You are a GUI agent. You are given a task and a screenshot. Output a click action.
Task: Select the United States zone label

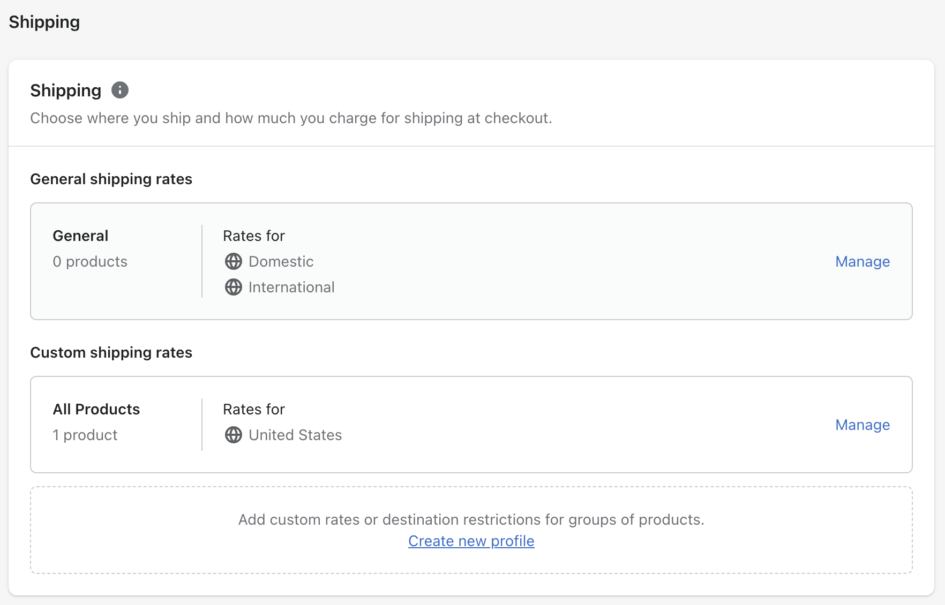click(295, 435)
